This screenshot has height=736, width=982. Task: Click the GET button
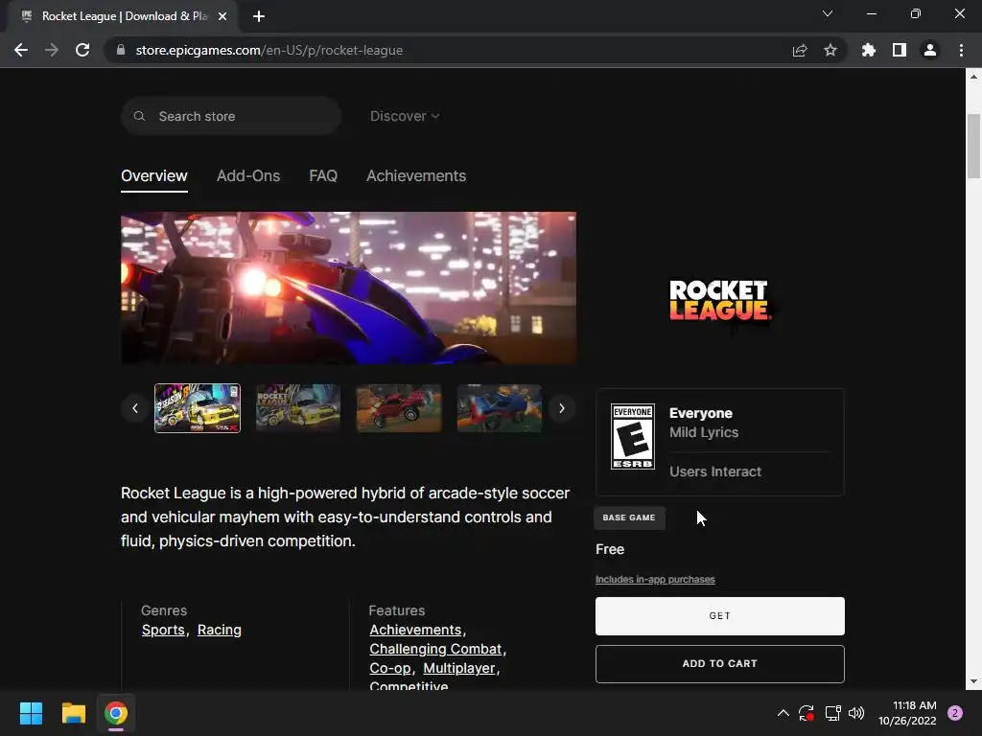[x=719, y=616]
